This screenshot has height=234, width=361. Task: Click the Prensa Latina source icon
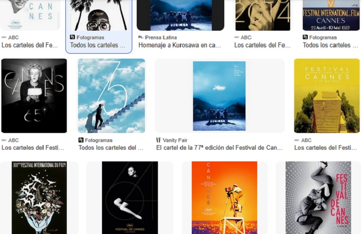(x=141, y=37)
